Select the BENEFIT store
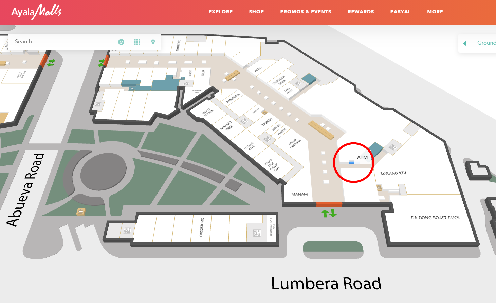 tap(190, 73)
